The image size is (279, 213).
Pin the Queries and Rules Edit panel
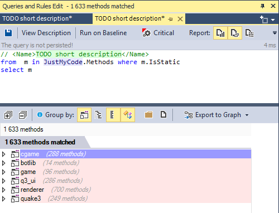point(262,6)
